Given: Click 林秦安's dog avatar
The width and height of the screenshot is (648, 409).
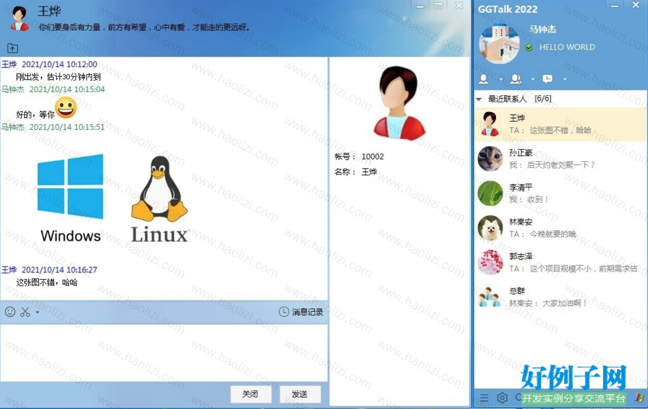Looking at the screenshot, I should [490, 228].
